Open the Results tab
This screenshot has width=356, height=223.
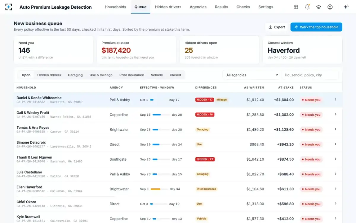pos(222,7)
